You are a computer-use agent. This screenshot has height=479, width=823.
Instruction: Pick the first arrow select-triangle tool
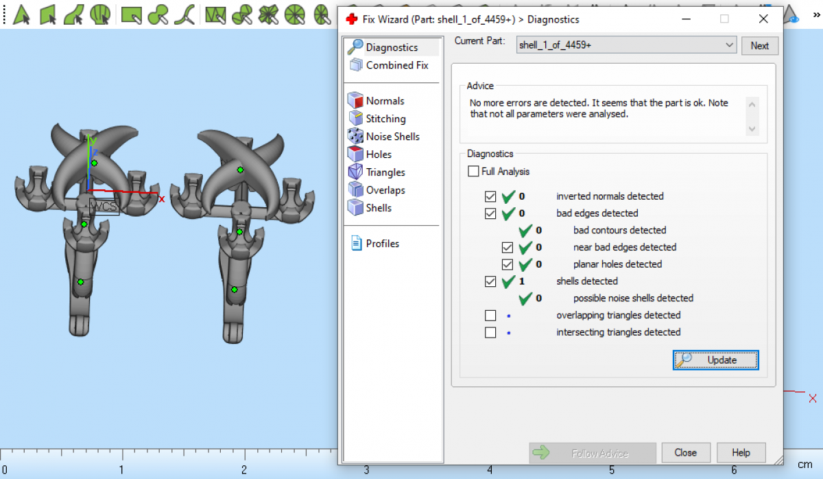(21, 13)
